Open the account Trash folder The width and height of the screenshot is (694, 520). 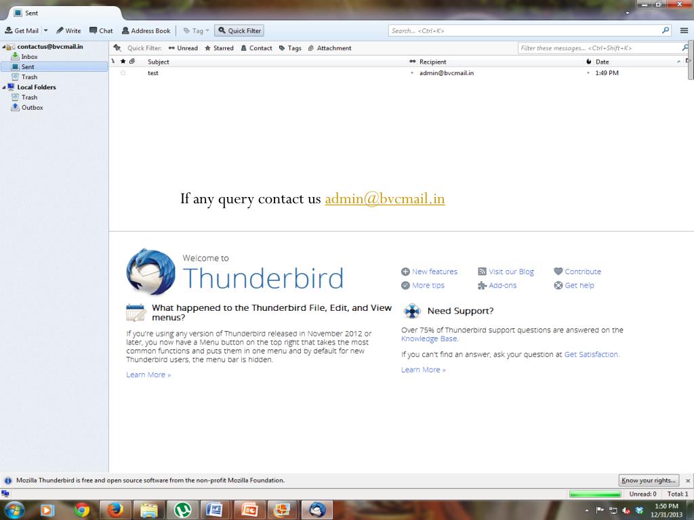(29, 77)
